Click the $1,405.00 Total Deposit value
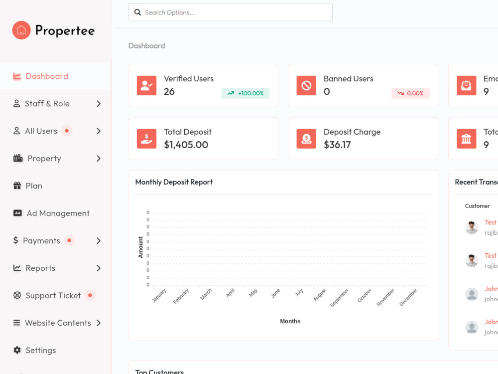 pos(186,145)
